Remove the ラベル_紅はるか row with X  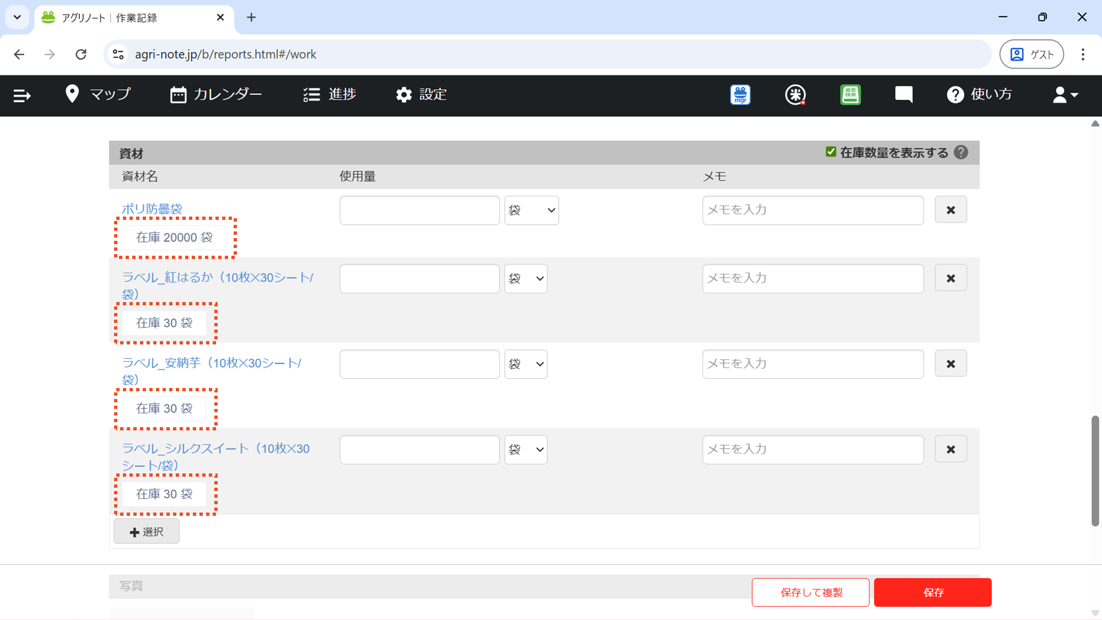click(950, 278)
